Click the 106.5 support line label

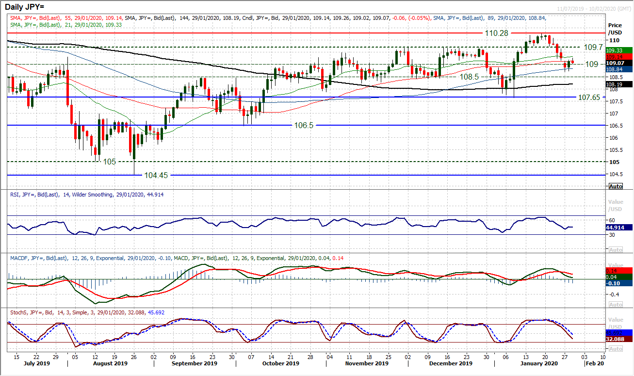click(304, 125)
